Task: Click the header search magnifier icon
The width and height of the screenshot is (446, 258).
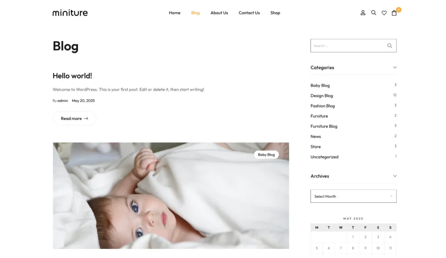Action: [x=373, y=13]
